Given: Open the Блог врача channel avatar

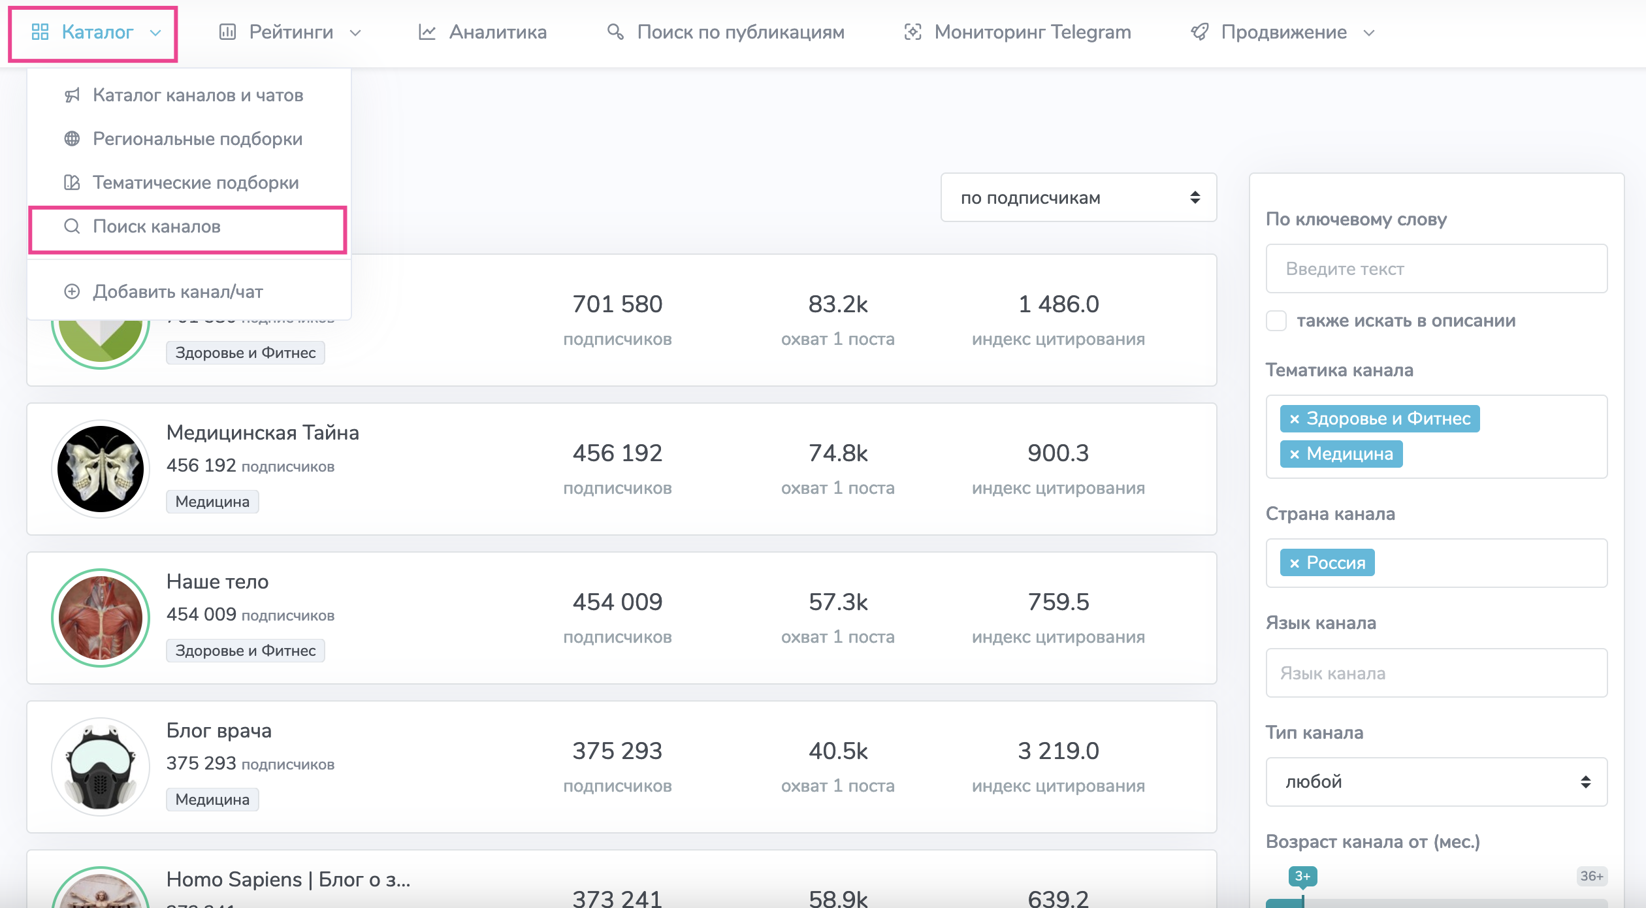Looking at the screenshot, I should click(x=101, y=767).
